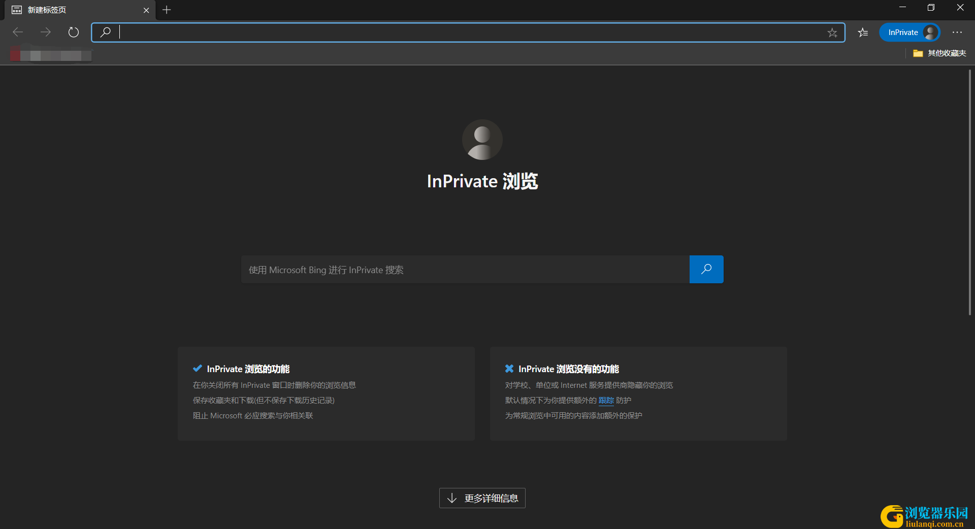Click text 阻止 Microsoft 必应搜索与你相关联
The width and height of the screenshot is (975, 529).
point(253,416)
